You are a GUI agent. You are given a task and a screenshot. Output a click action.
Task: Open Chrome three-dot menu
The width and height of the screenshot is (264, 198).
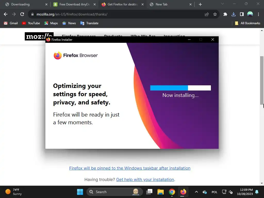(258, 14)
